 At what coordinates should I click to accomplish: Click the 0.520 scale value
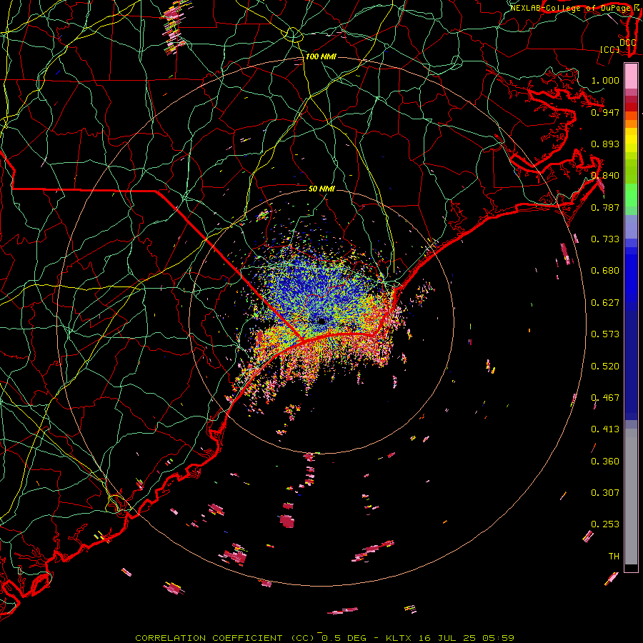[x=605, y=367]
